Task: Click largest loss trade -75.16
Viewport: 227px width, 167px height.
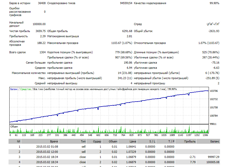Action: coord(215,63)
